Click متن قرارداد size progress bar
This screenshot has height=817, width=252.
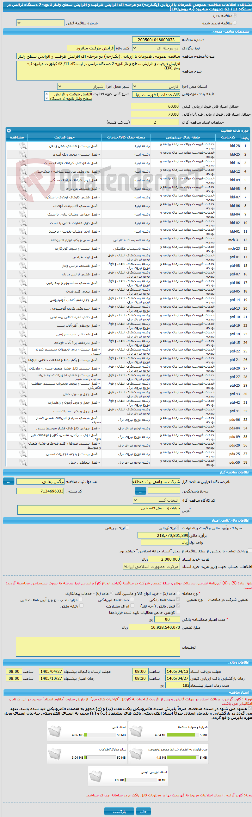tap(183, 757)
